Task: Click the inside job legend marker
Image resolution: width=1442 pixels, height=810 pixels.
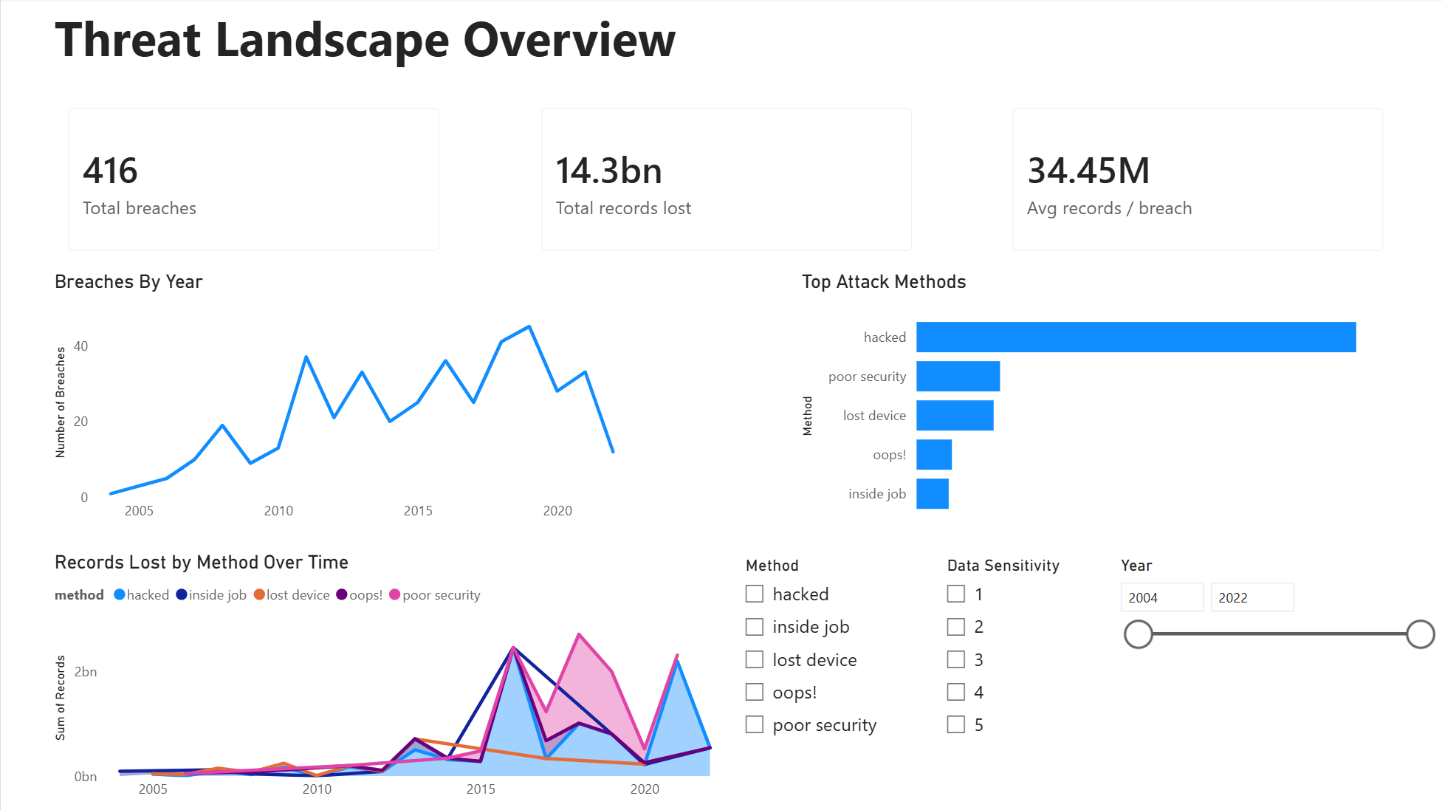Action: pyautogui.click(x=181, y=594)
